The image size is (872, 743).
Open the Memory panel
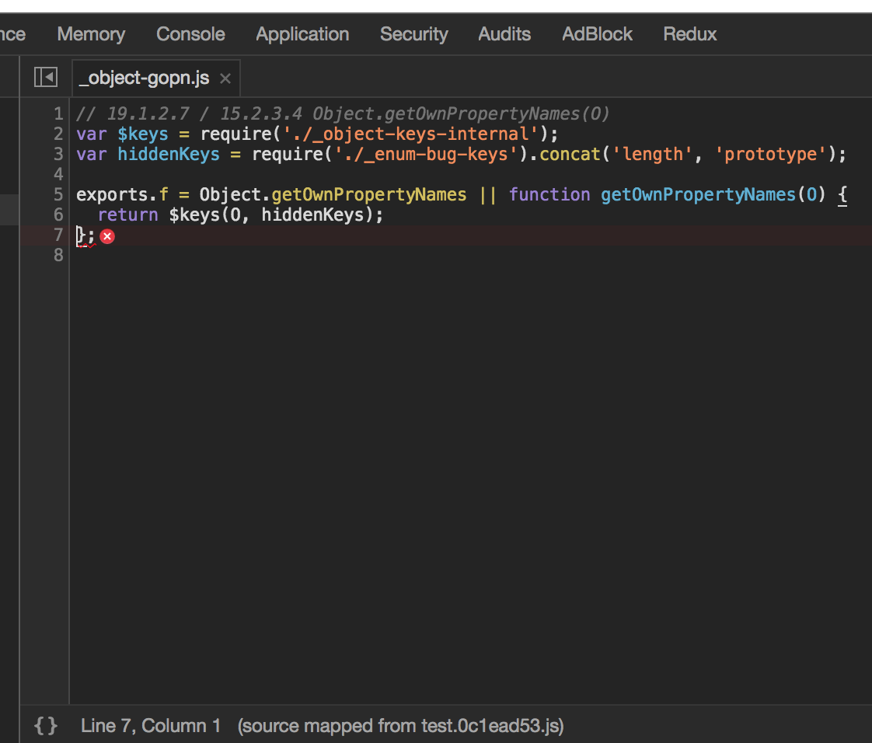tap(90, 33)
